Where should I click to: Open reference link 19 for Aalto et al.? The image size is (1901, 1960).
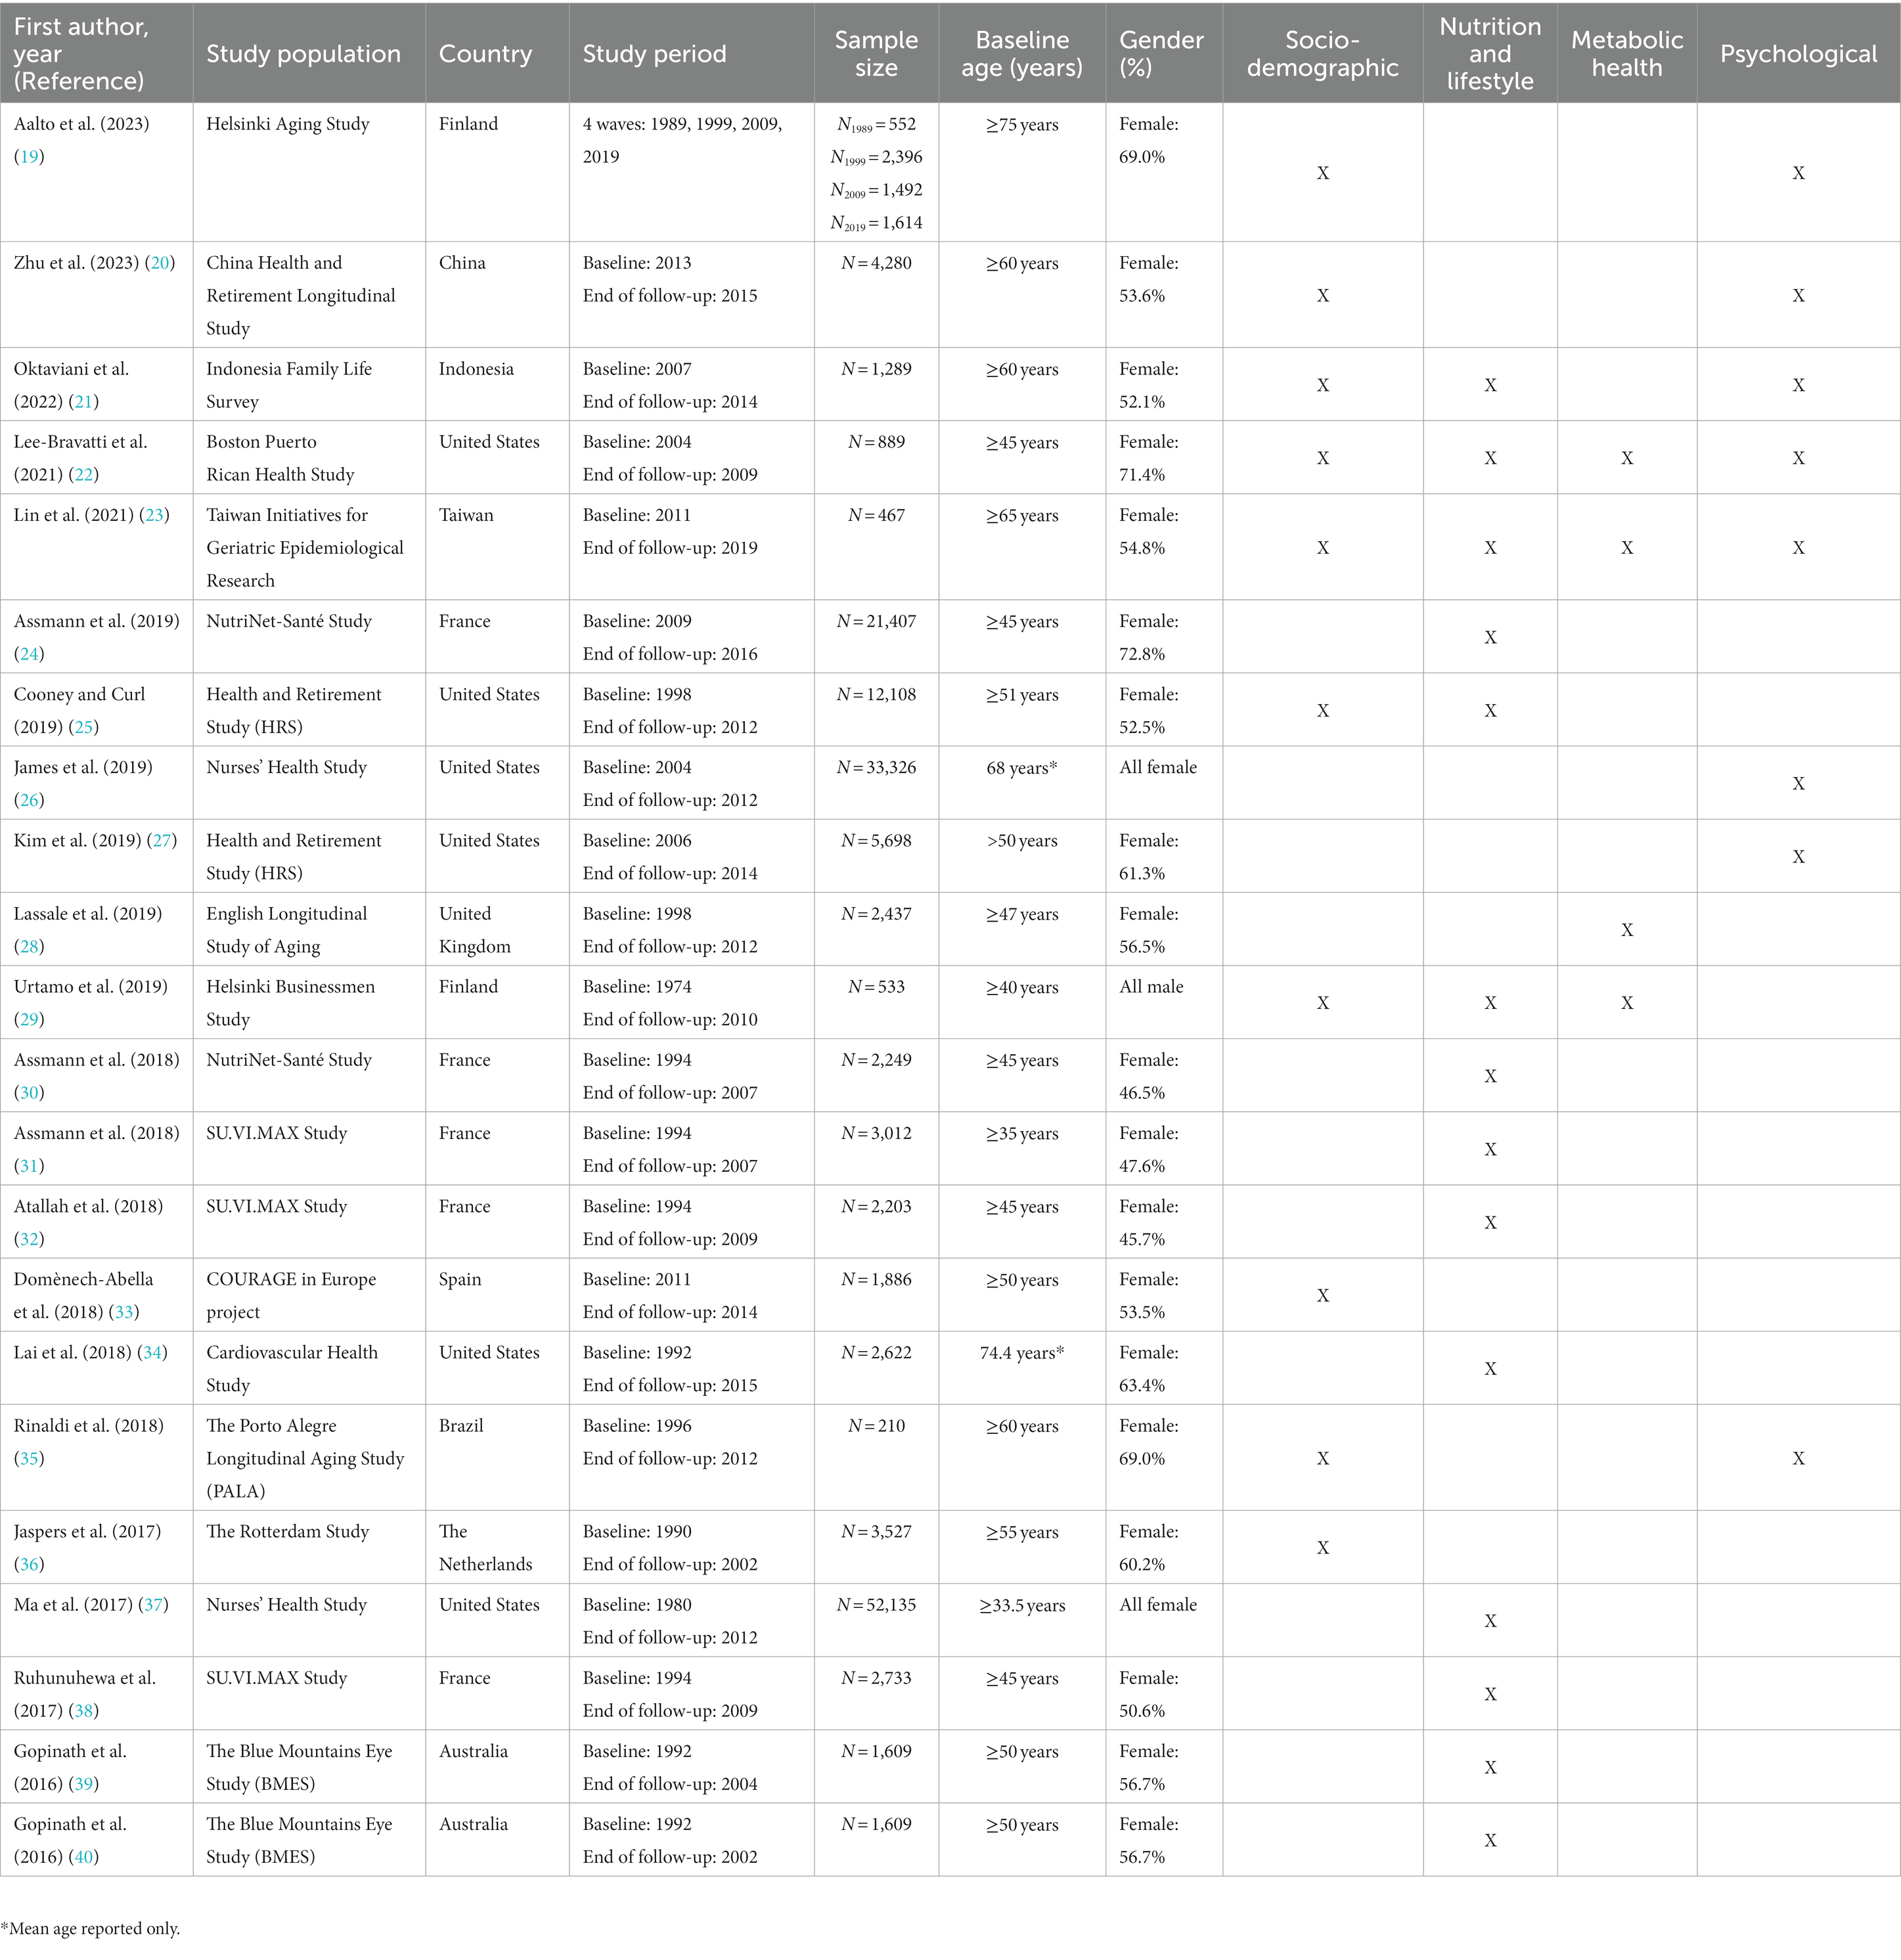click(x=29, y=157)
